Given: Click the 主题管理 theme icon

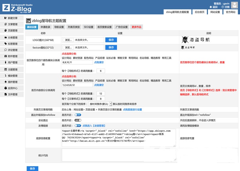Looking at the screenshot, I should (5, 69).
